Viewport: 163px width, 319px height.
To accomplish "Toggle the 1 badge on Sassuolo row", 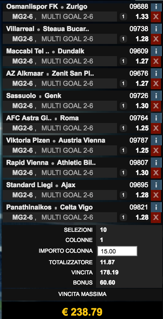I will coord(123,106).
